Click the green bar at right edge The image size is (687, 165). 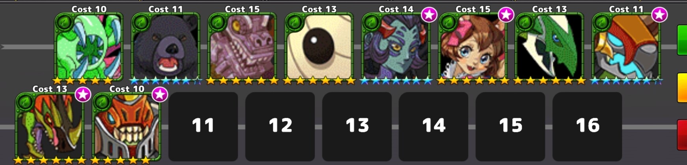[682, 40]
